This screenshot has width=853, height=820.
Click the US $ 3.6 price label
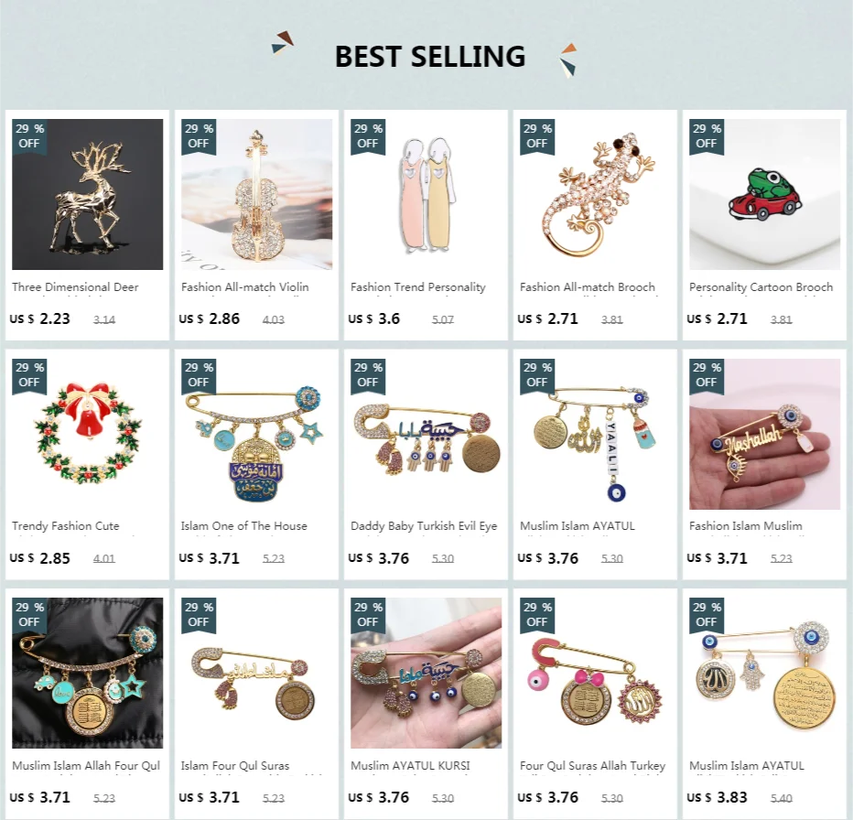coord(374,318)
